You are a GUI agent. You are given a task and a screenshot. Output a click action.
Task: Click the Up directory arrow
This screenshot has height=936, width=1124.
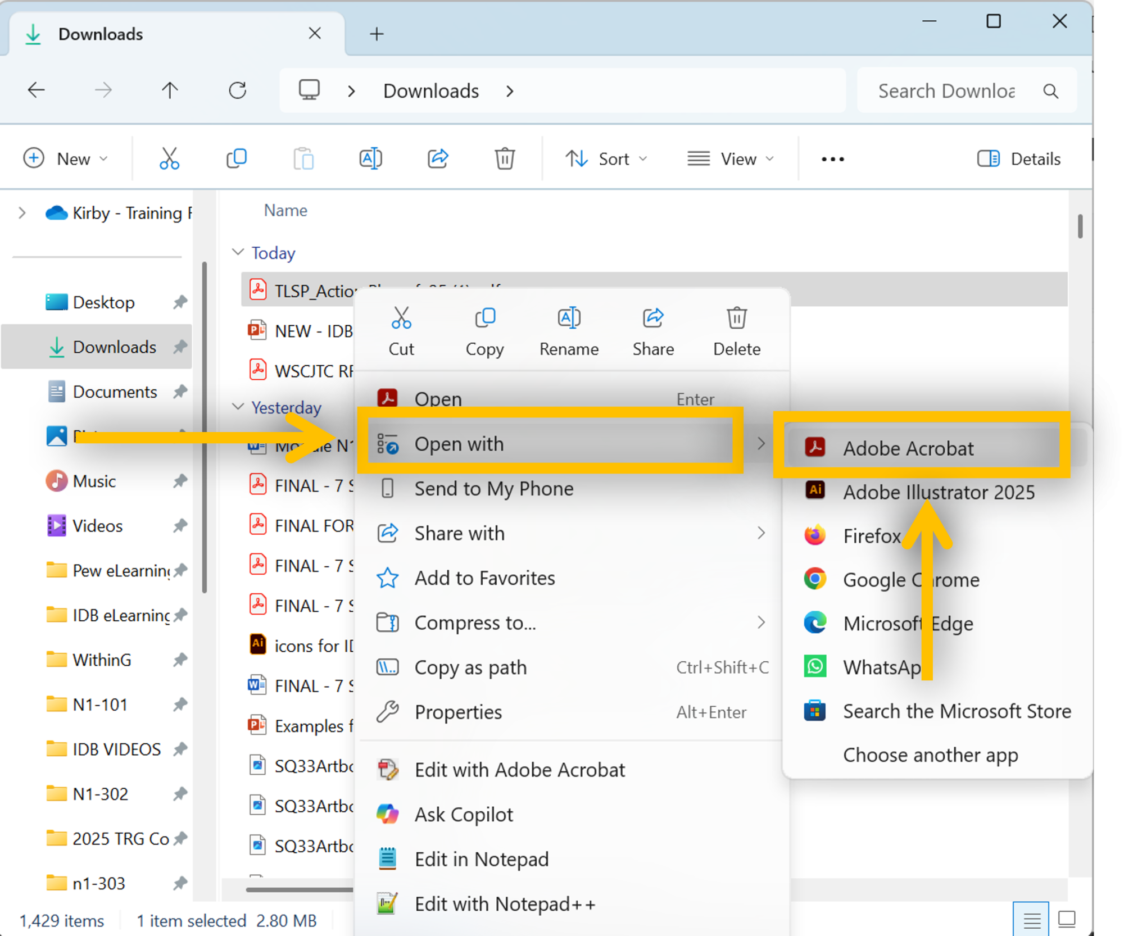170,90
